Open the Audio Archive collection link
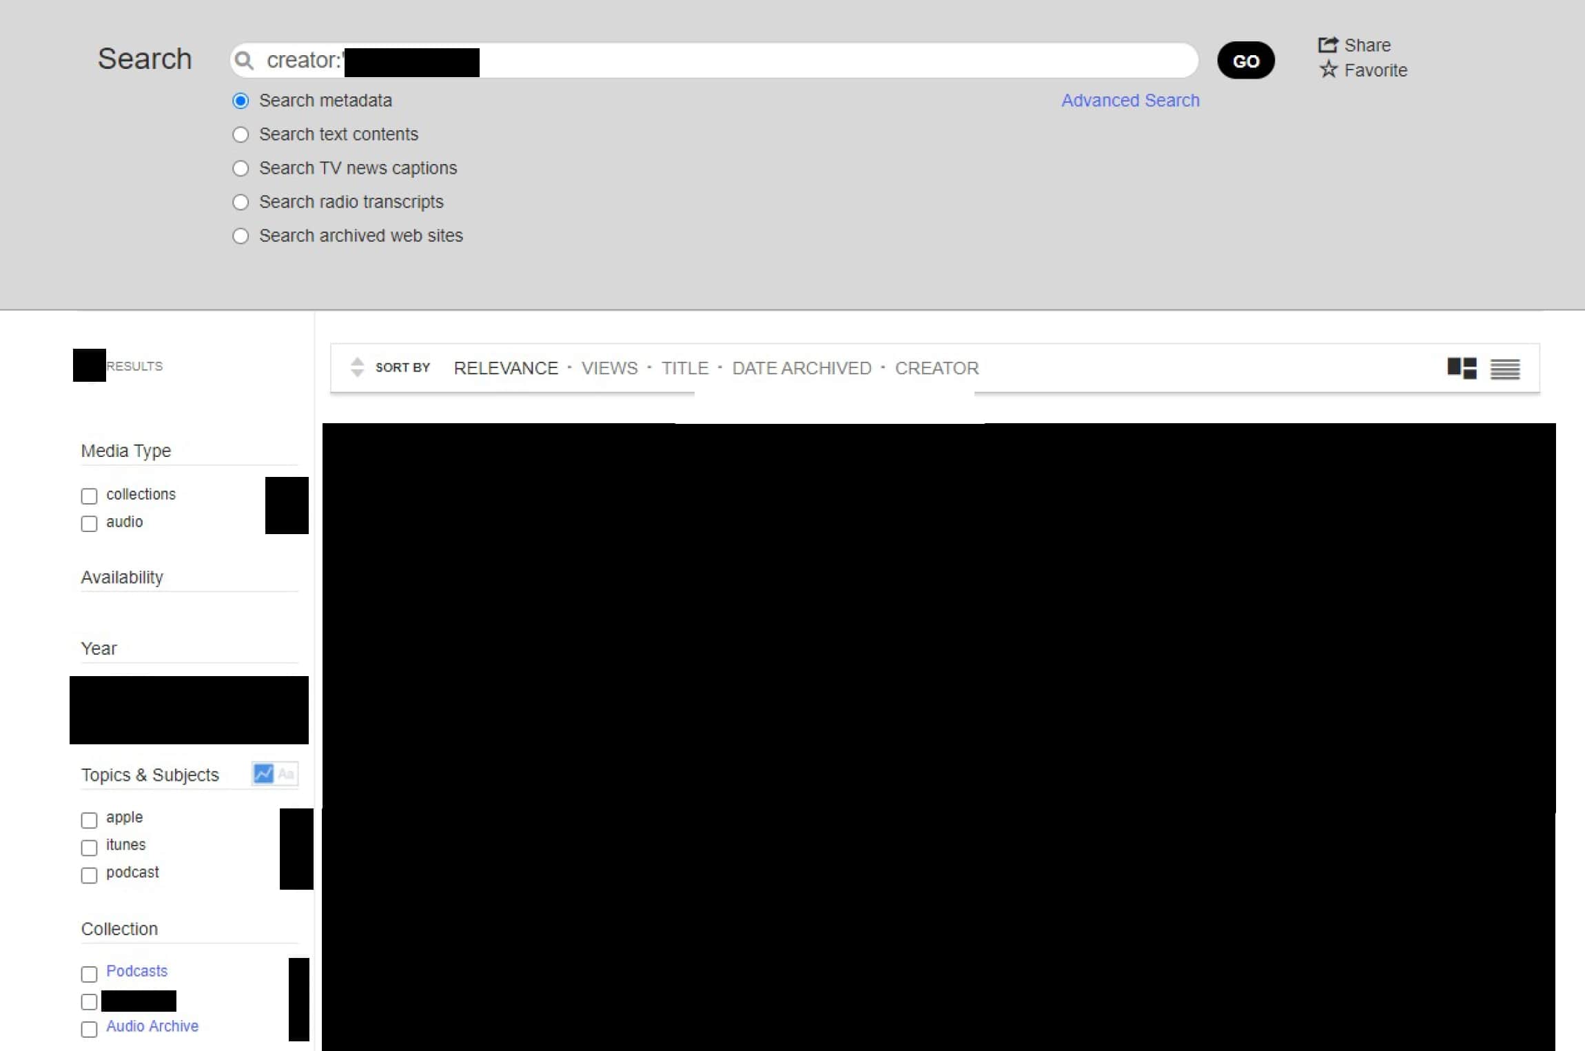Viewport: 1585px width, 1051px height. coord(152,1026)
